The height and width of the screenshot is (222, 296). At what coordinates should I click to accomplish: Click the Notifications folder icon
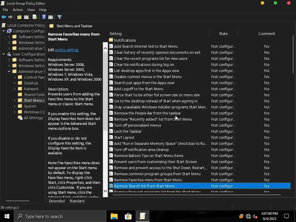click(111, 40)
